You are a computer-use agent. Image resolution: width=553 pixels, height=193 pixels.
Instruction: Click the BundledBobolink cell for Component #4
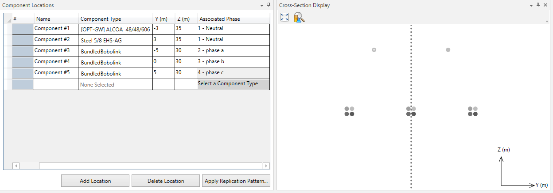point(115,62)
